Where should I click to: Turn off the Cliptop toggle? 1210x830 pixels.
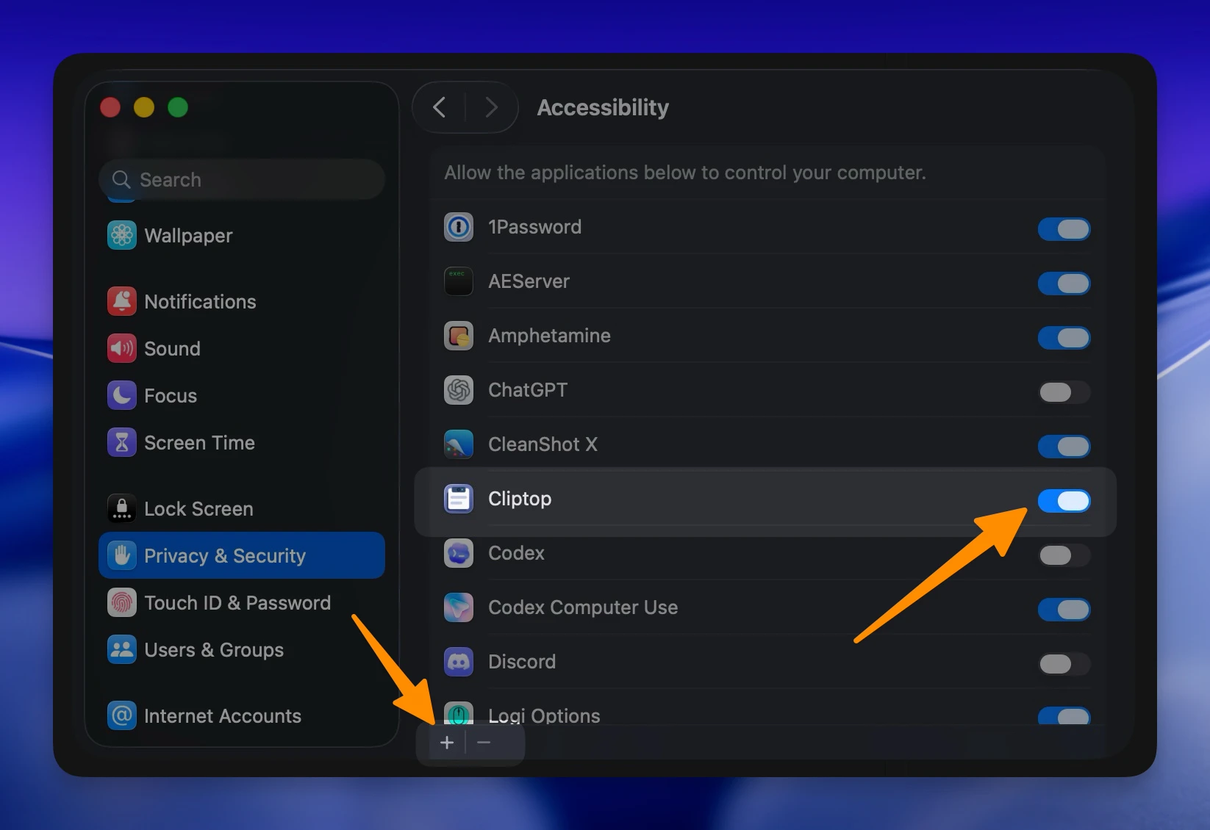pos(1064,501)
